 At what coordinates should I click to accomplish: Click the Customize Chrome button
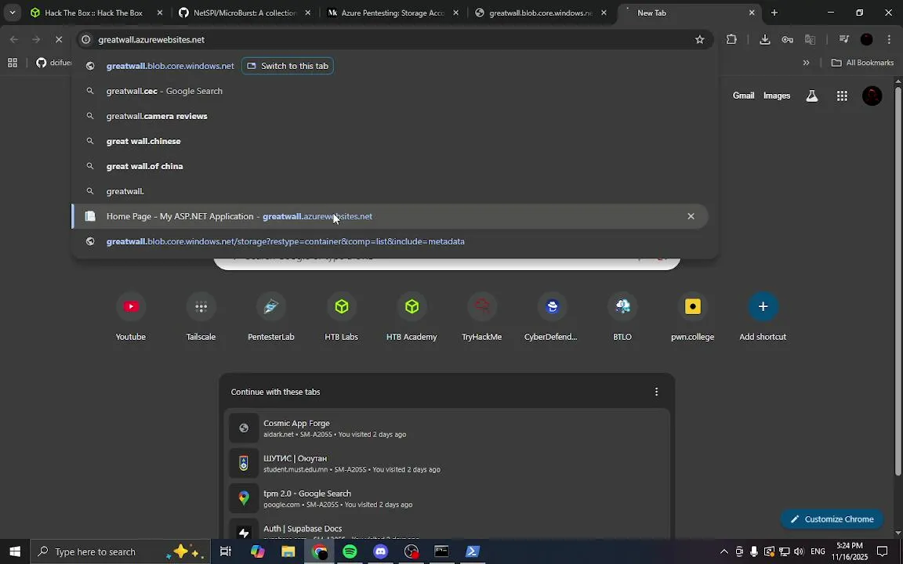click(x=832, y=519)
